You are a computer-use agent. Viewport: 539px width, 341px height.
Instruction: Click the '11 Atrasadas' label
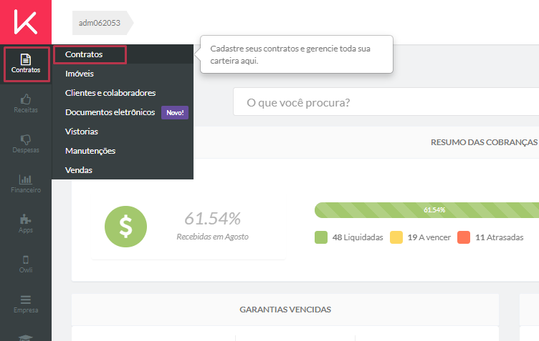499,237
